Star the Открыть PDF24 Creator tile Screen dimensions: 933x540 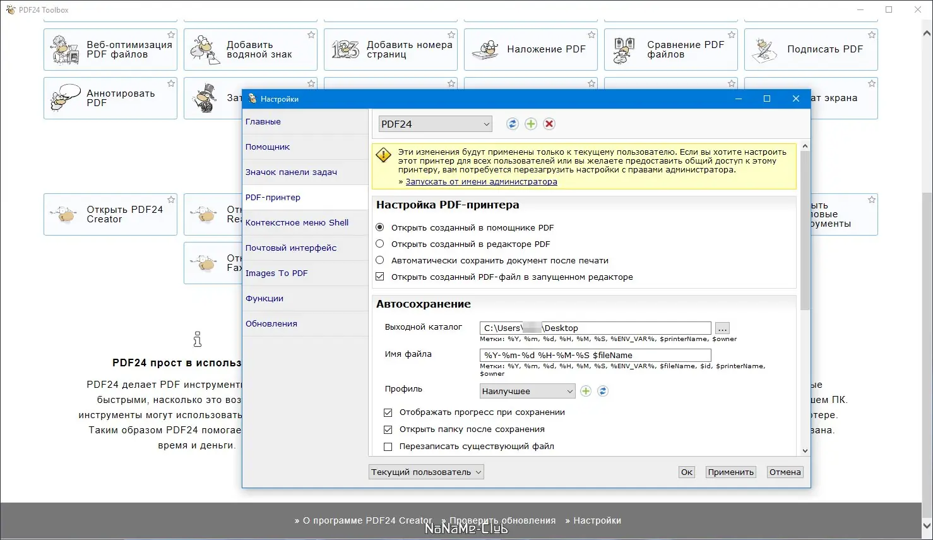point(171,200)
